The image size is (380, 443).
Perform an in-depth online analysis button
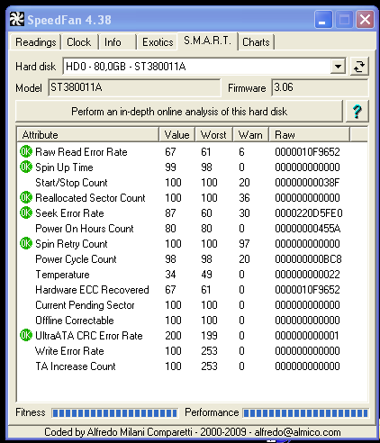[x=179, y=112]
